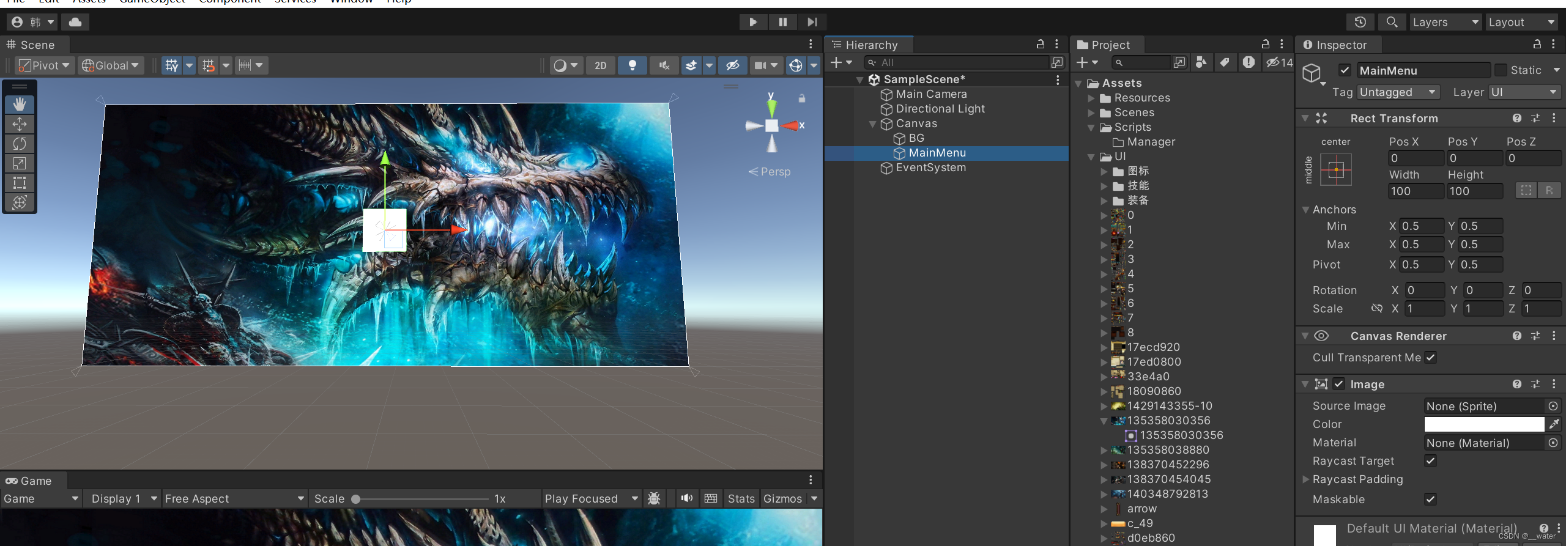Screen dimensions: 1566x546
Task: Select Main Camera in Hierarchy
Action: tap(931, 94)
